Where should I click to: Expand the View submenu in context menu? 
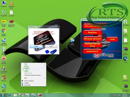[34, 64]
